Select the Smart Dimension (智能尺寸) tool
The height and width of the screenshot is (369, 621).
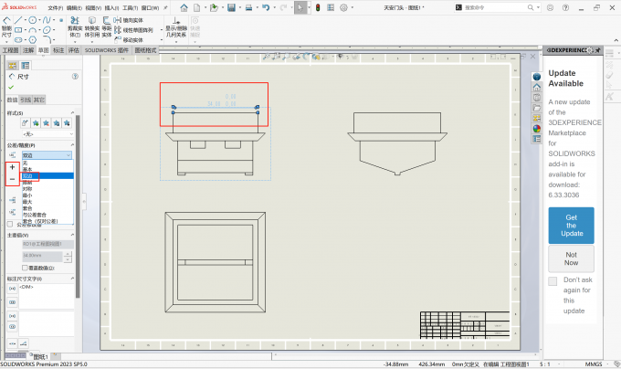coord(6,26)
